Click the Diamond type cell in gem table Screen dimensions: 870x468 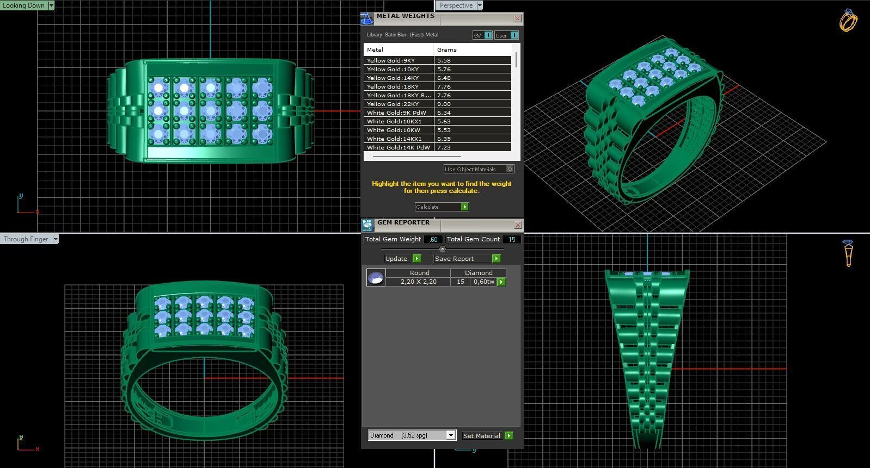pos(479,273)
